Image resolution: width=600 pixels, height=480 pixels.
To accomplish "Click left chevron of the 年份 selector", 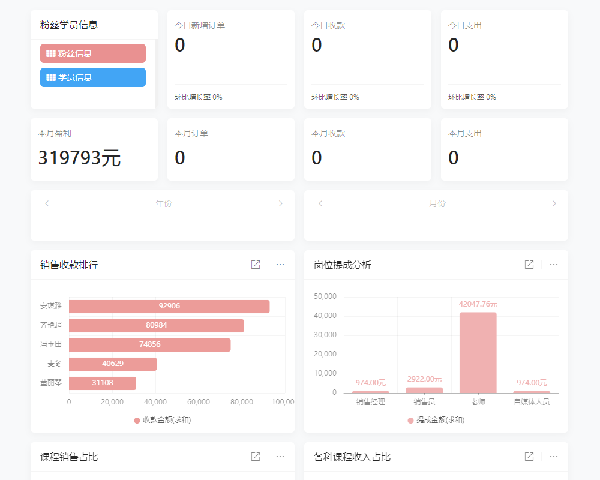I will [47, 203].
